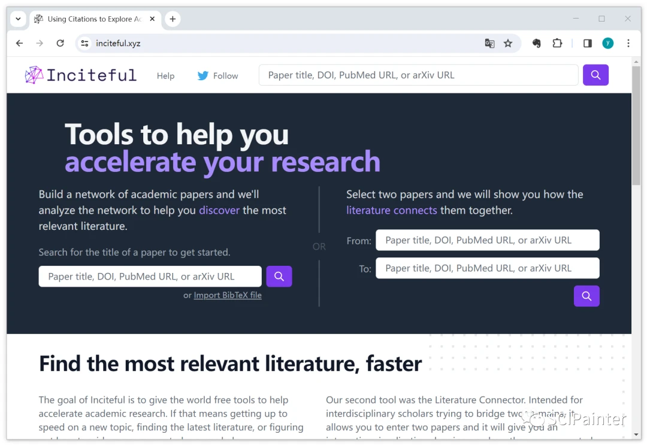Click the scrollbar down arrow
The image size is (647, 446).
coord(636,435)
